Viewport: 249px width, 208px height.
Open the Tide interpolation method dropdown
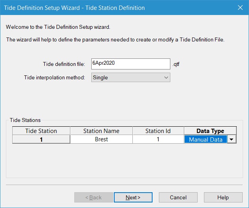130,78
